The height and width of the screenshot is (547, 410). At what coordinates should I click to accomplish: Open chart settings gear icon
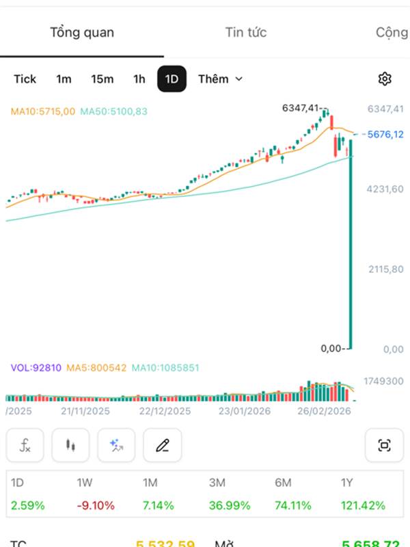point(385,79)
